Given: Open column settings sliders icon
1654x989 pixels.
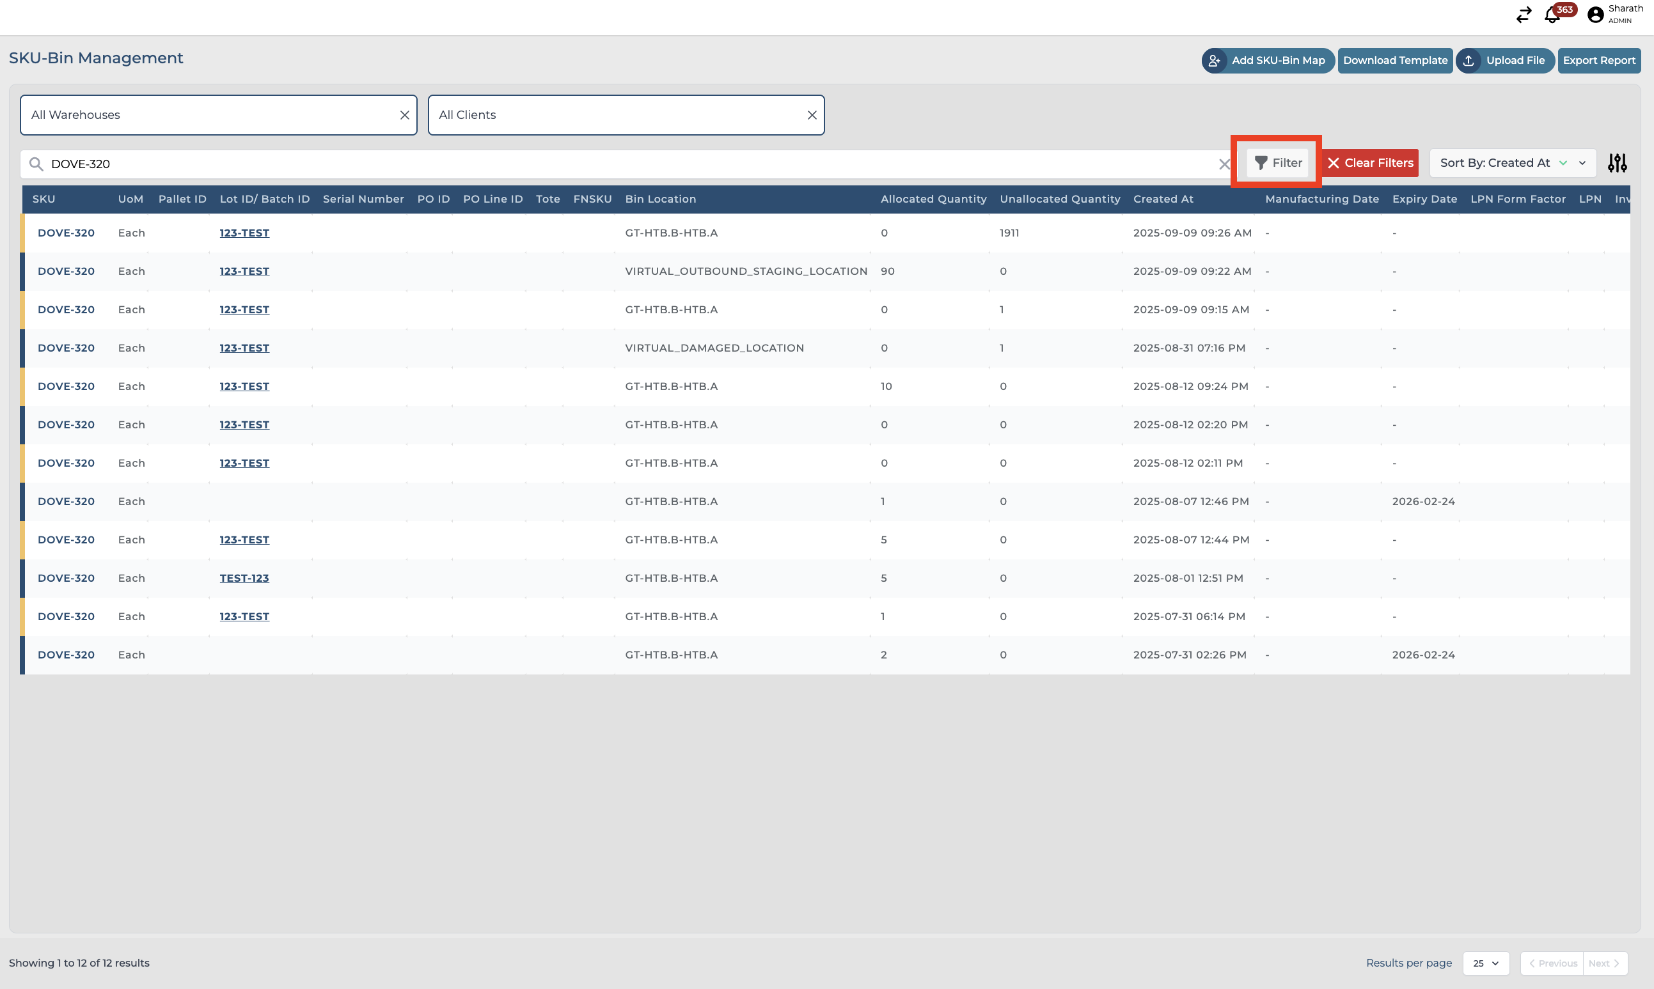Looking at the screenshot, I should tap(1617, 163).
